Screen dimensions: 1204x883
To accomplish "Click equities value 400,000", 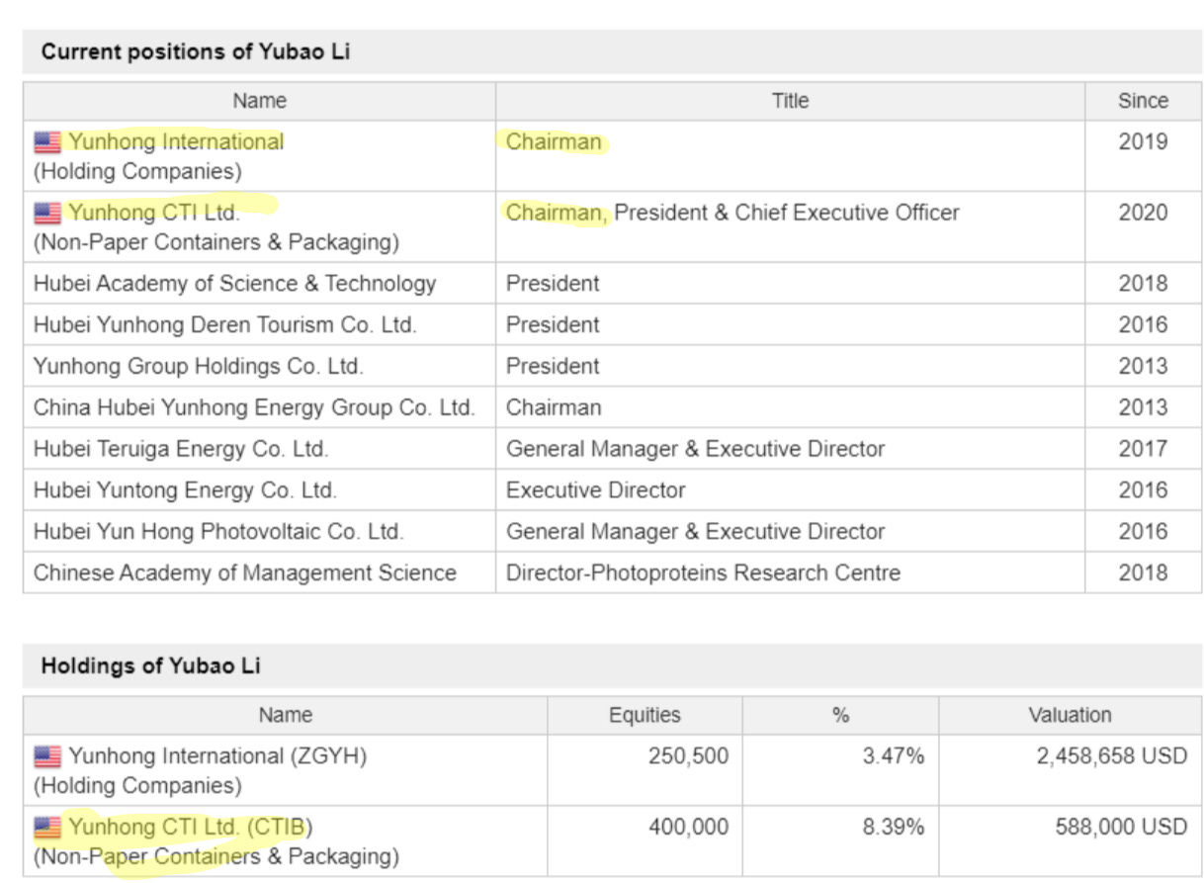I will click(688, 827).
